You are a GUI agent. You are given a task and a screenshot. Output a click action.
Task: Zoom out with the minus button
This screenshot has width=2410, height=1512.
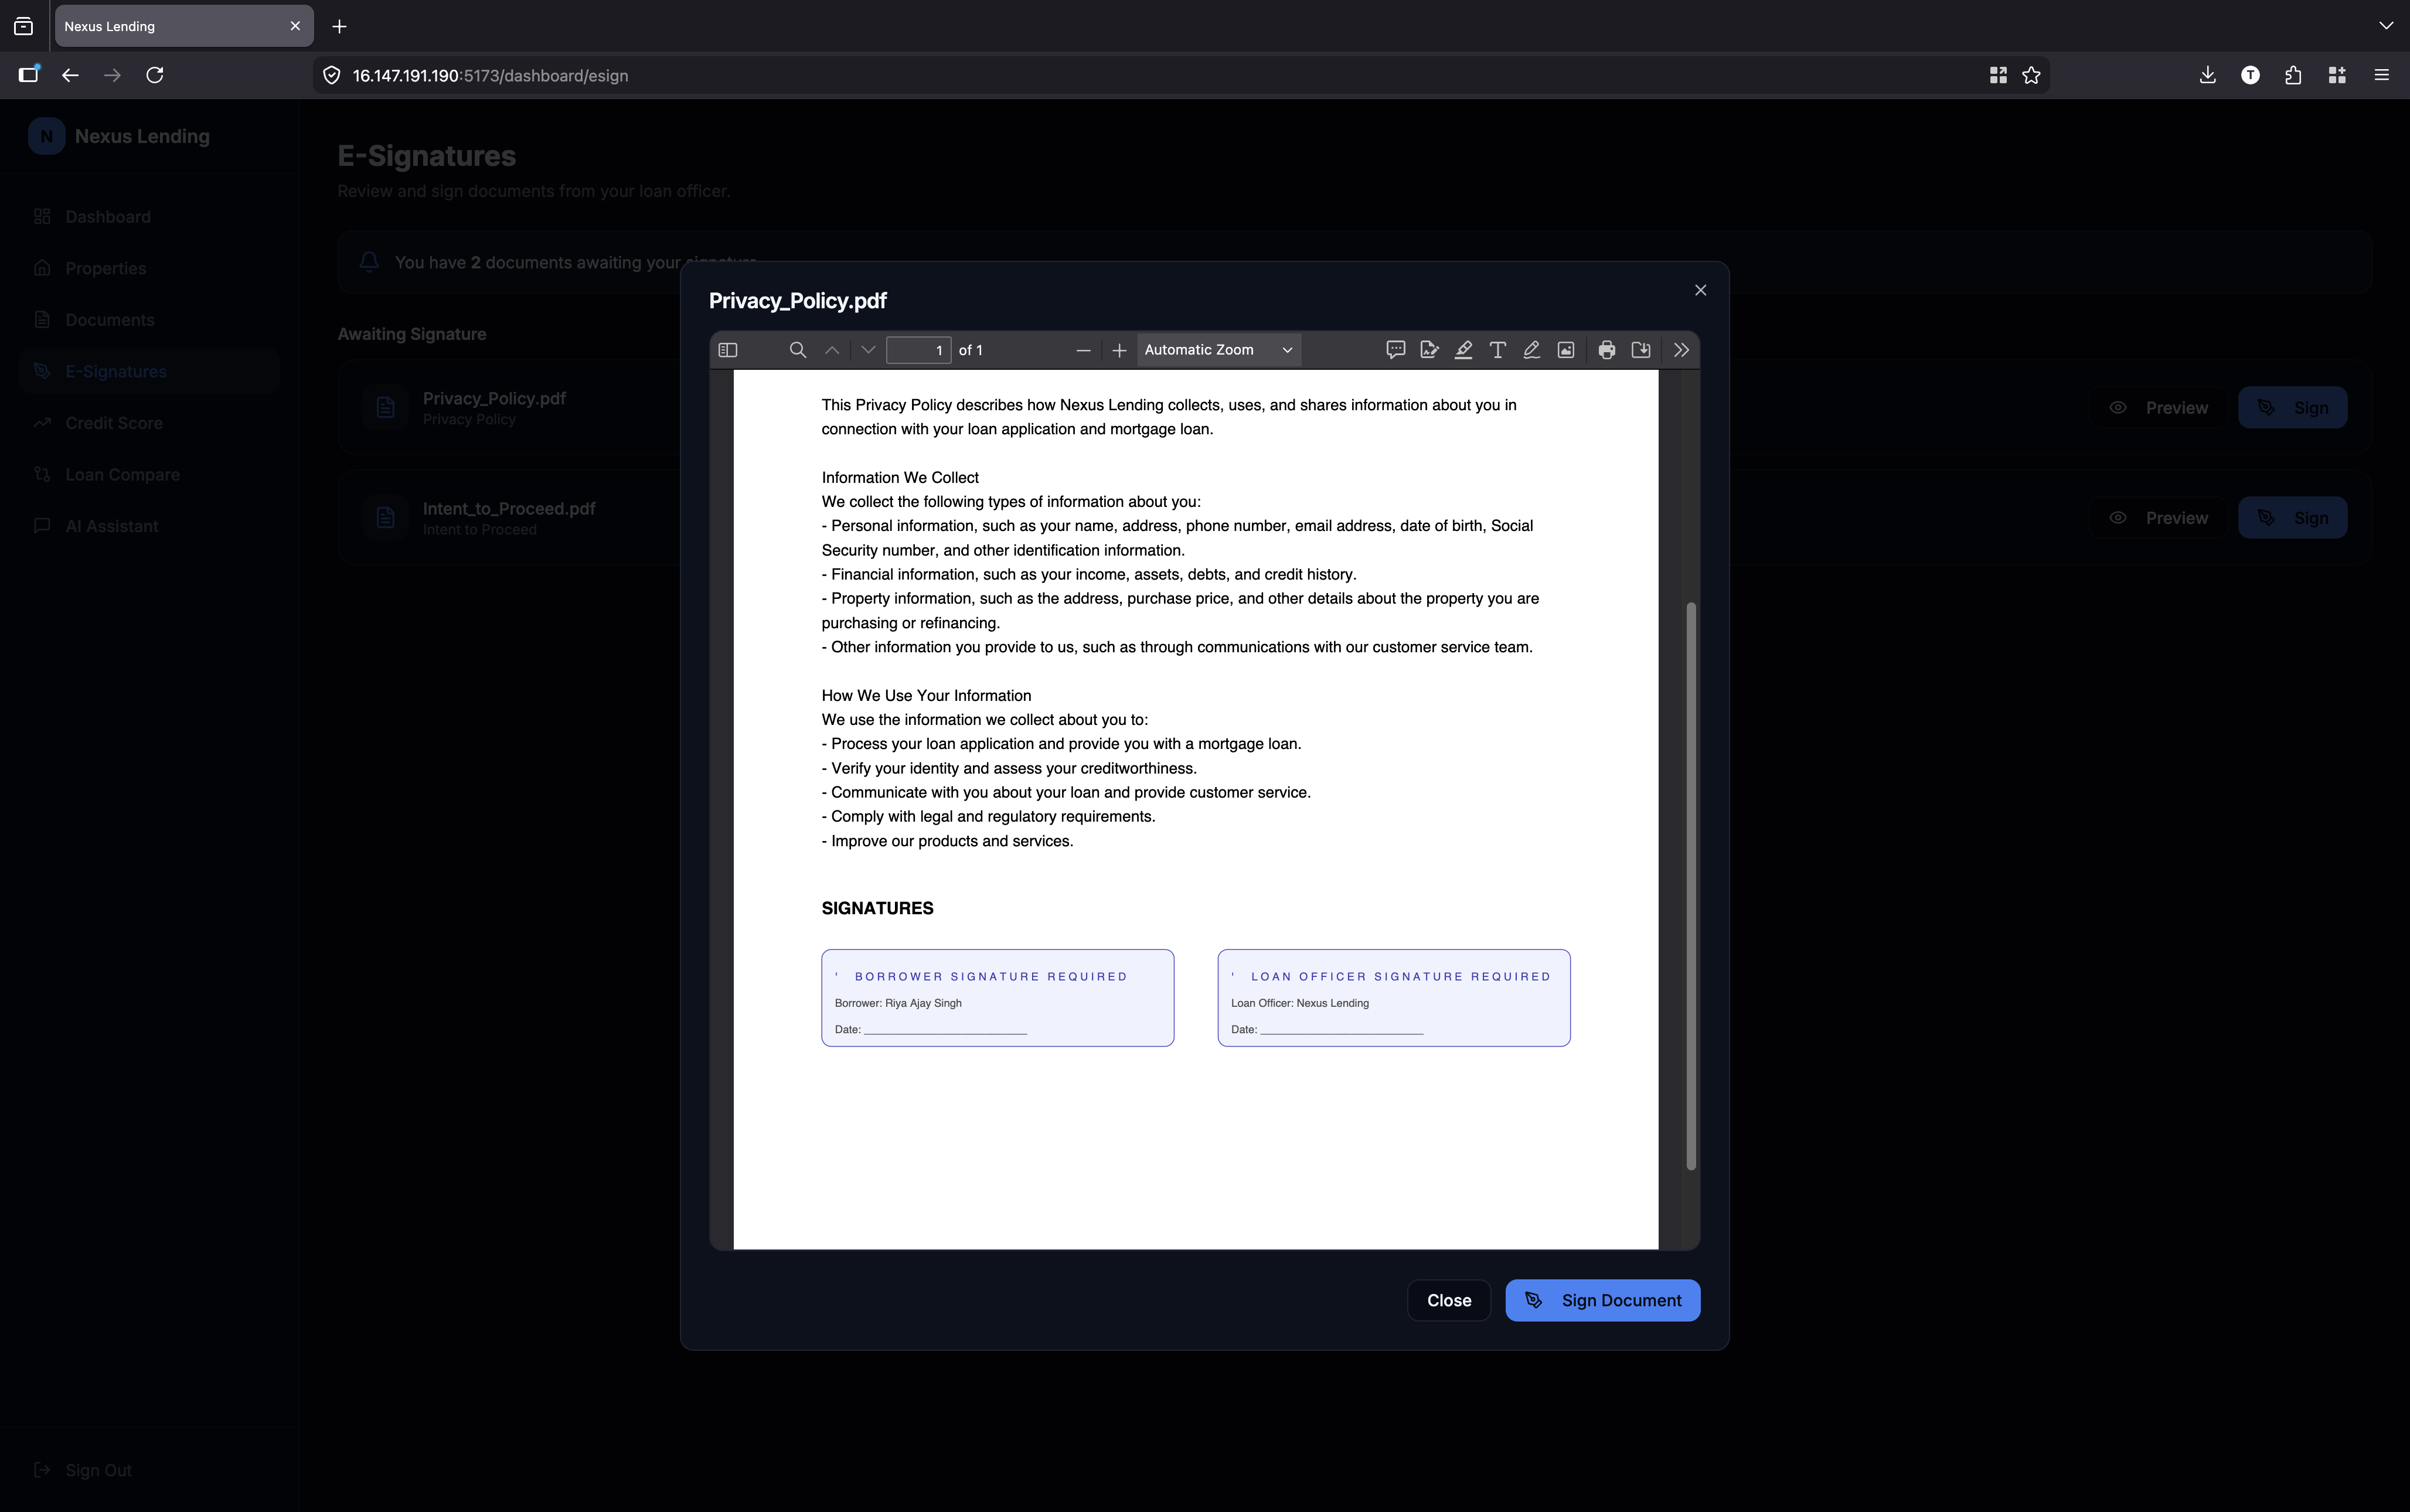pos(1083,350)
